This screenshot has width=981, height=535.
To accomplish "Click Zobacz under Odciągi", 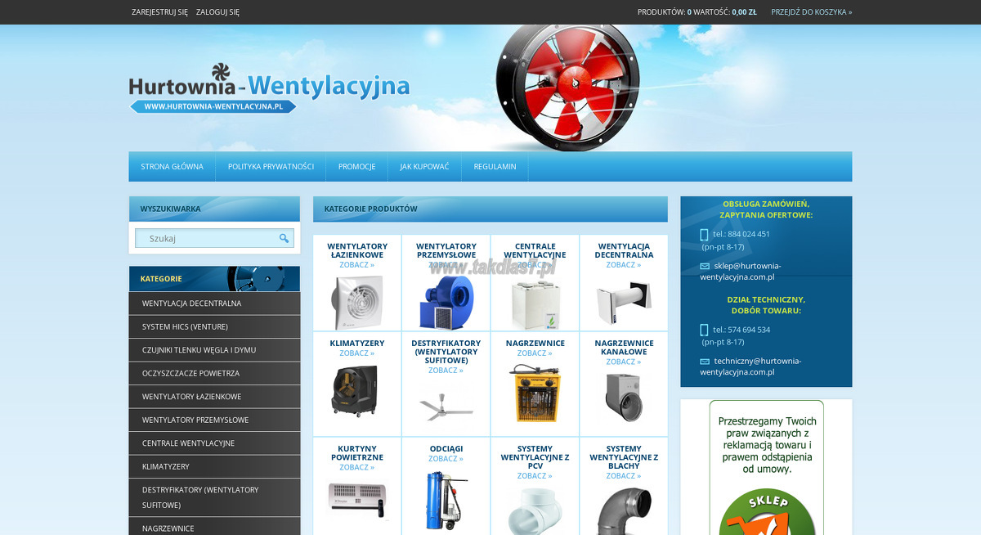I will pos(446,459).
